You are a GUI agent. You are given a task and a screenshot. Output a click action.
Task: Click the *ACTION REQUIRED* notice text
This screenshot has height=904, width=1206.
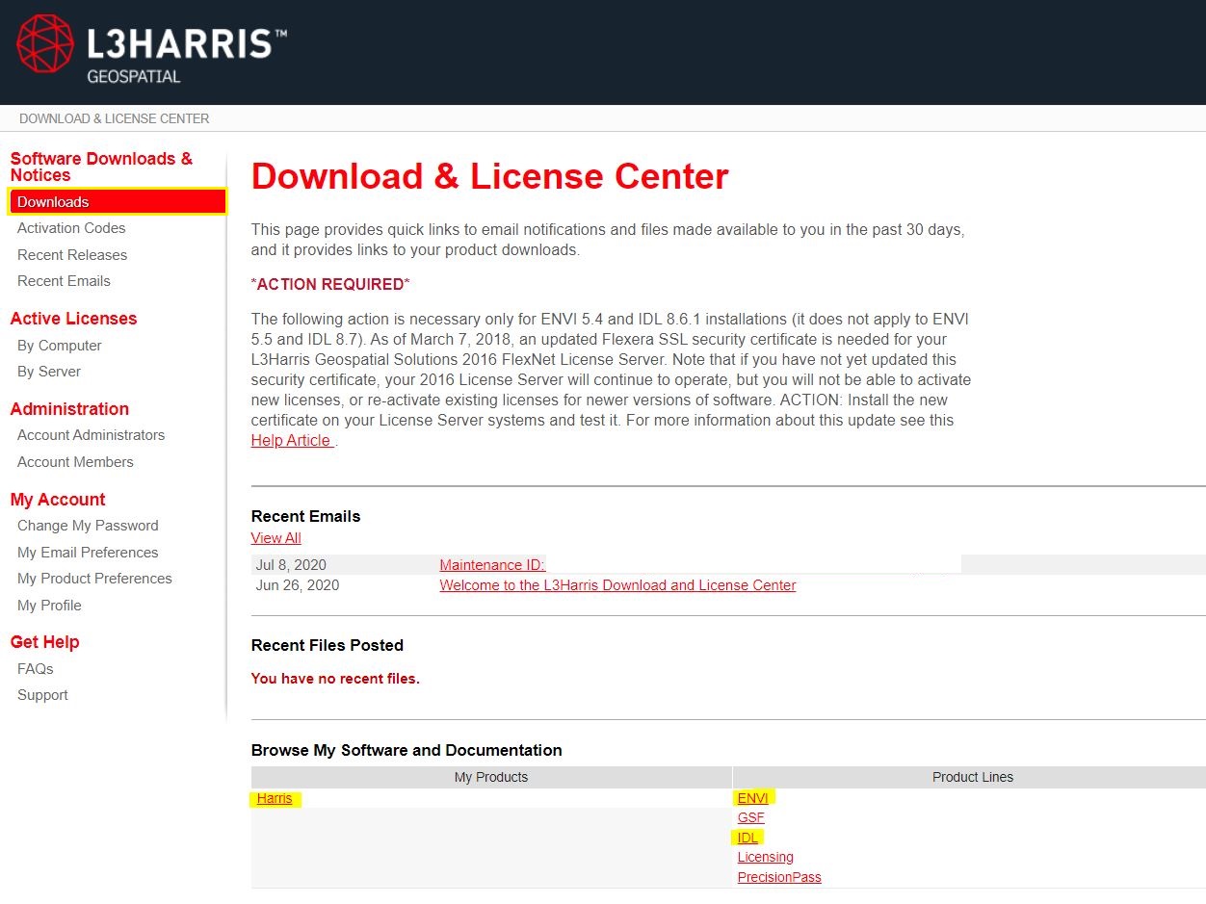pyautogui.click(x=330, y=284)
